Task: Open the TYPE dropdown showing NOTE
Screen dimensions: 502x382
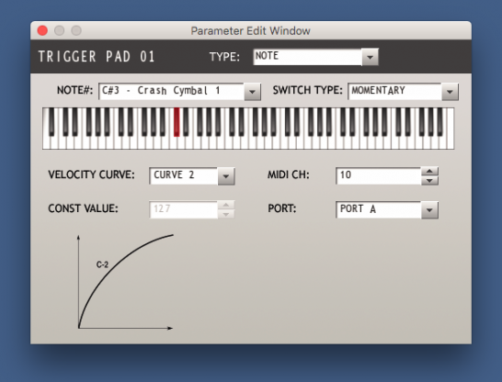Action: [x=315, y=57]
